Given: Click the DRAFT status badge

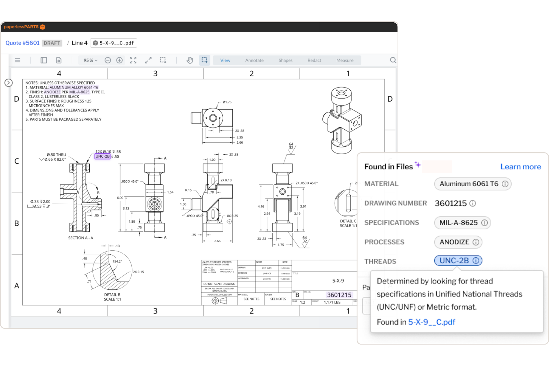Looking at the screenshot, I should [x=52, y=43].
